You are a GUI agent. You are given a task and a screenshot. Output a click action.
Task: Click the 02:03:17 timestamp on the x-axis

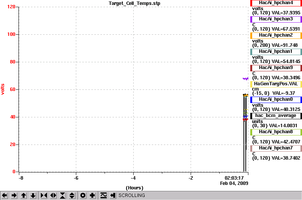(234, 178)
